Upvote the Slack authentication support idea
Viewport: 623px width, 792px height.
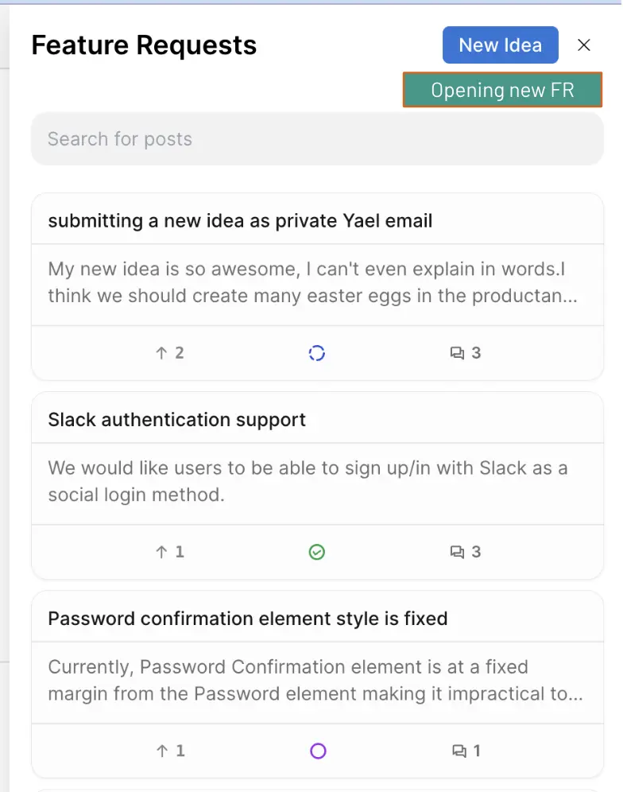click(168, 551)
